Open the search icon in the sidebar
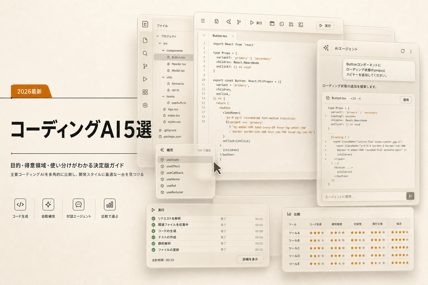Viewport: 428px width, 285px height. (x=145, y=53)
